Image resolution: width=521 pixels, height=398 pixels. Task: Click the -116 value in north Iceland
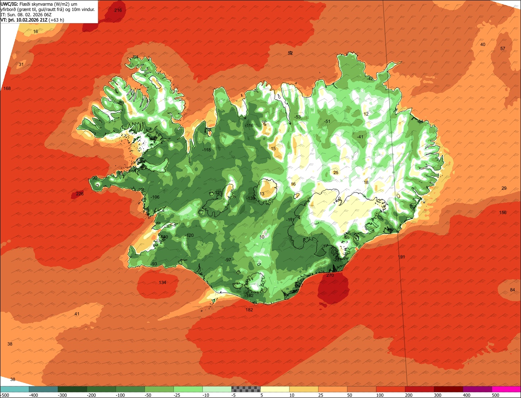click(249, 126)
